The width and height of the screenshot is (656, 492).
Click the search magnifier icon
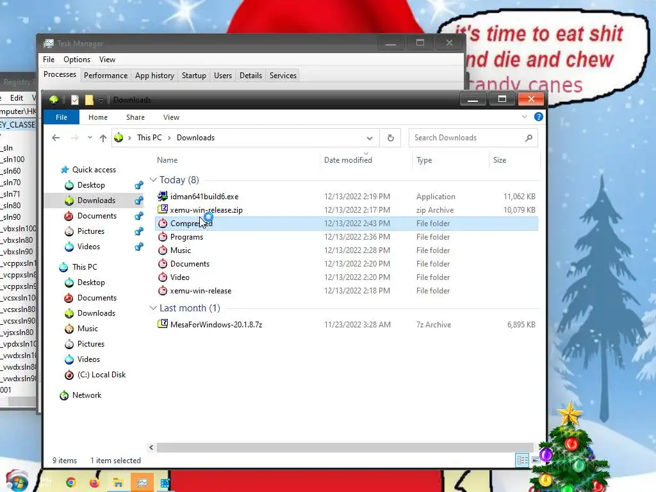pos(529,138)
